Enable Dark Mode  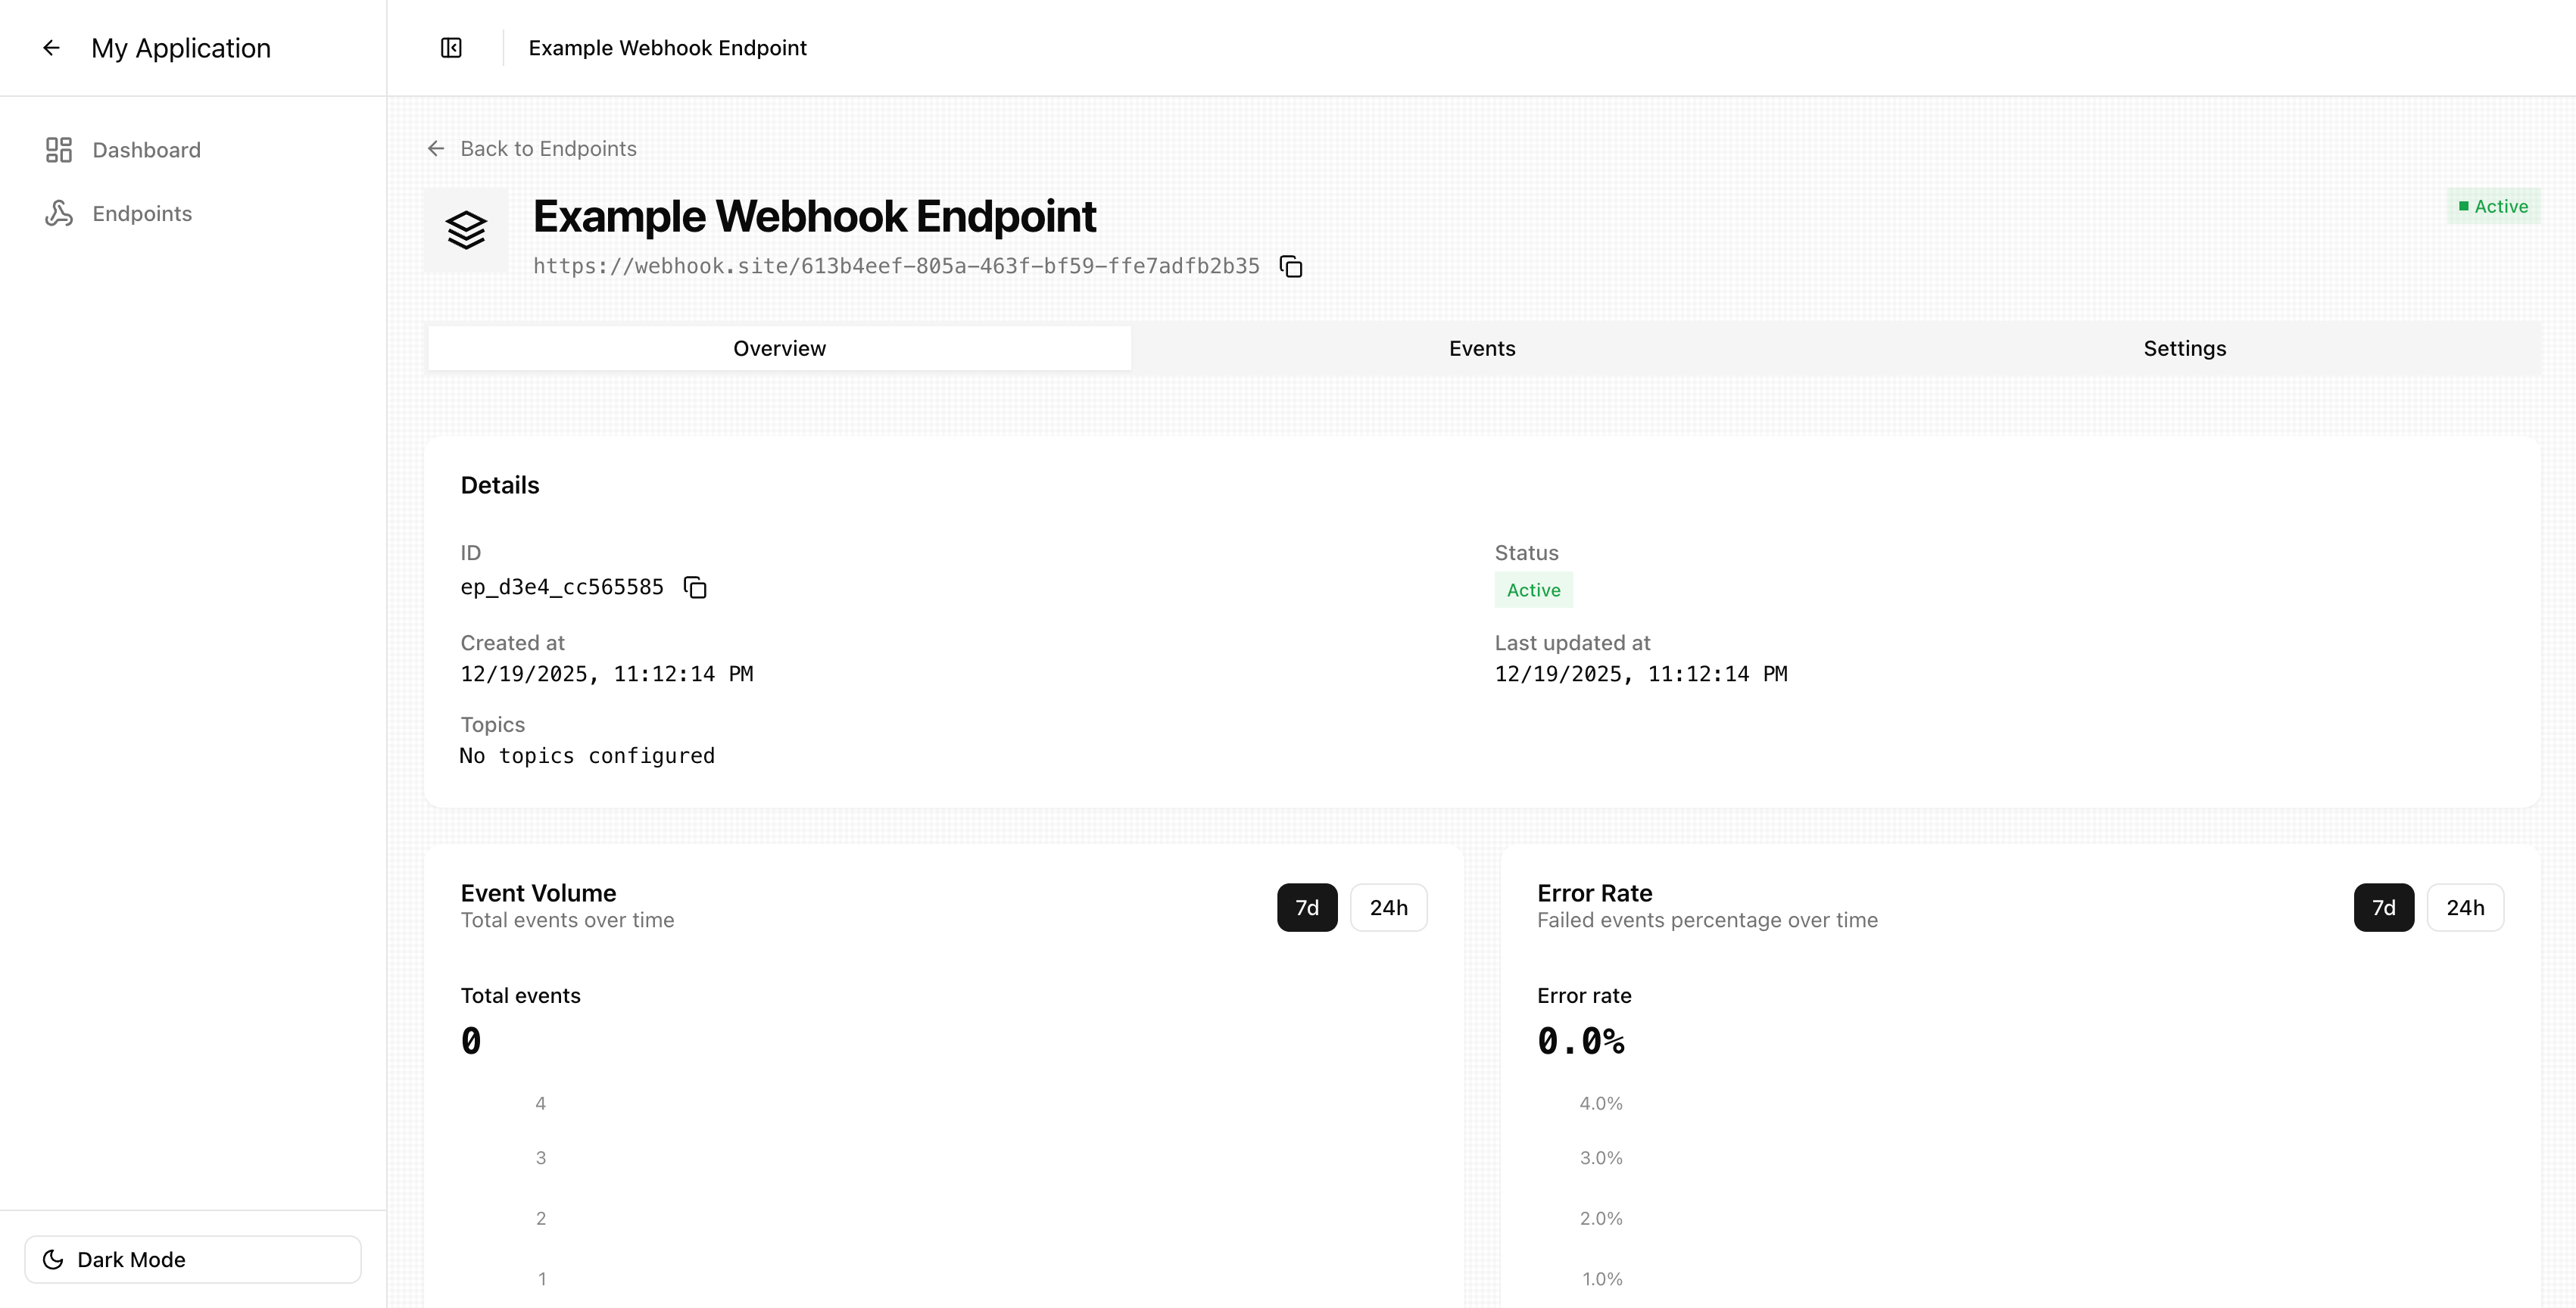coord(193,1260)
